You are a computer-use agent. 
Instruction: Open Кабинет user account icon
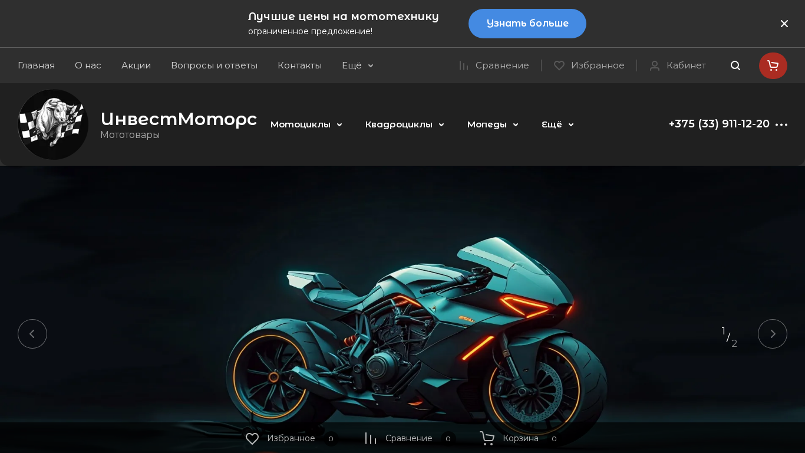coord(655,65)
